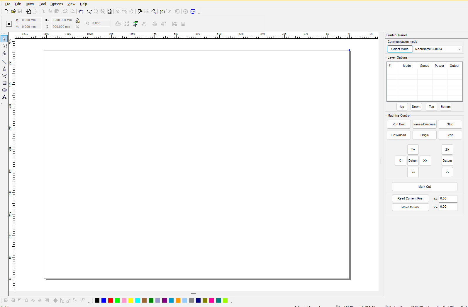
Task: Click the layer Up button
Action: (x=402, y=107)
